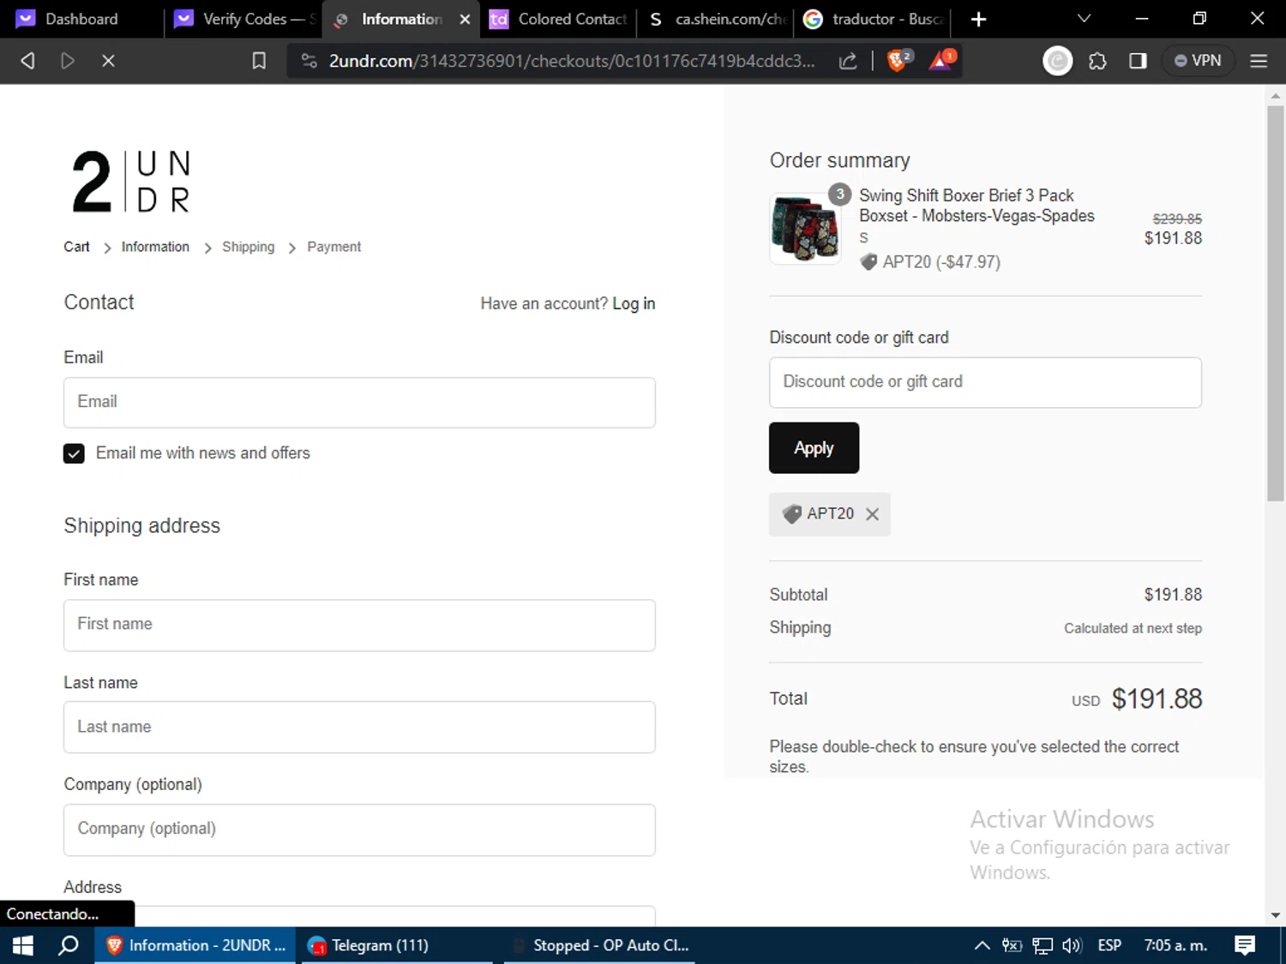This screenshot has height=964, width=1286.
Task: Go forward with the browser forward arrow
Action: (68, 61)
